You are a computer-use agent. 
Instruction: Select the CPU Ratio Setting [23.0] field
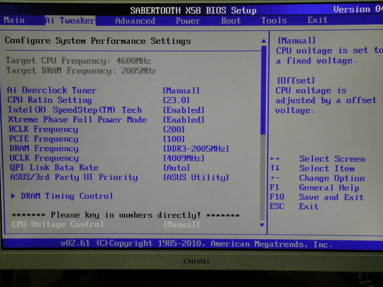pyautogui.click(x=176, y=100)
